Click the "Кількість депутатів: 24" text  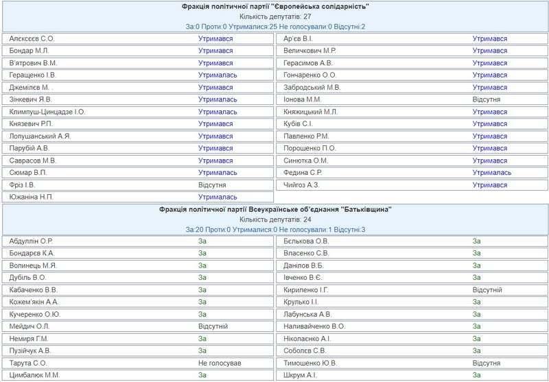click(275, 219)
